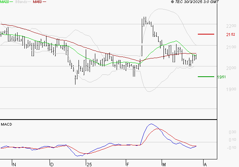Click the 2000 price axis label
The height and width of the screenshot is (167, 239).
pos(231,68)
